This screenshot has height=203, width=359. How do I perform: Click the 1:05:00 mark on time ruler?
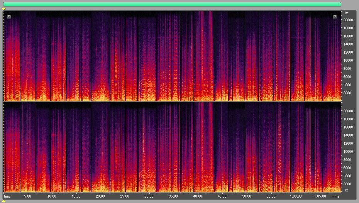point(320,196)
